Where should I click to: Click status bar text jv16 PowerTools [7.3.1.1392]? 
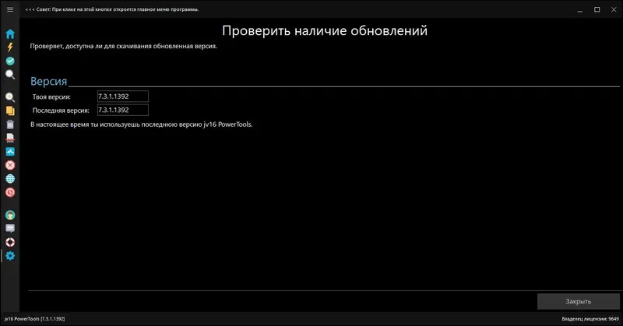[x=34, y=319]
